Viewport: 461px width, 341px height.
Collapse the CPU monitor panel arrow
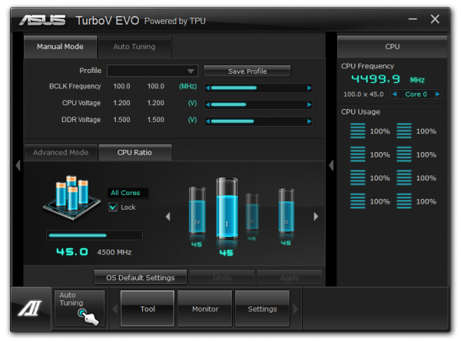(331, 165)
